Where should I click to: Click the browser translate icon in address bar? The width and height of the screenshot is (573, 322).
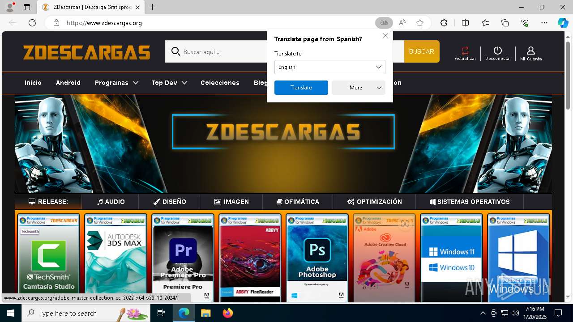pyautogui.click(x=384, y=23)
